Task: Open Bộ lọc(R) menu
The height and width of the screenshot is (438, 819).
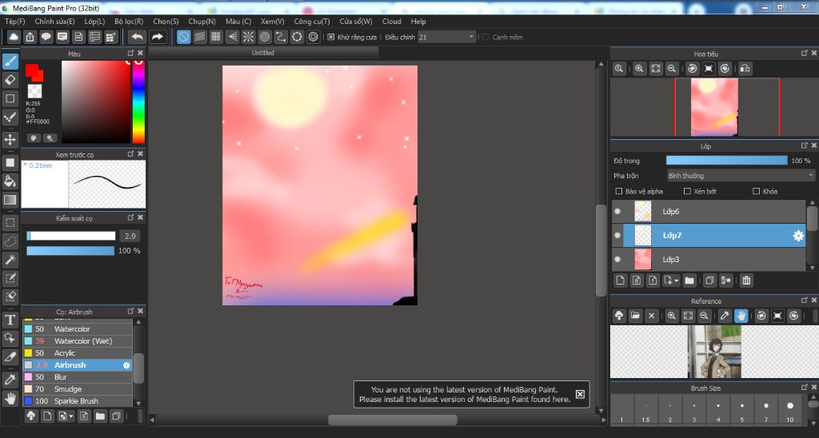Action: [129, 22]
